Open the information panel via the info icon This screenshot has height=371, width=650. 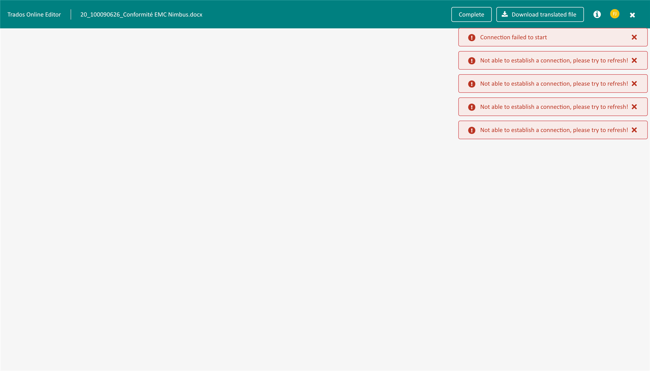pyautogui.click(x=597, y=14)
